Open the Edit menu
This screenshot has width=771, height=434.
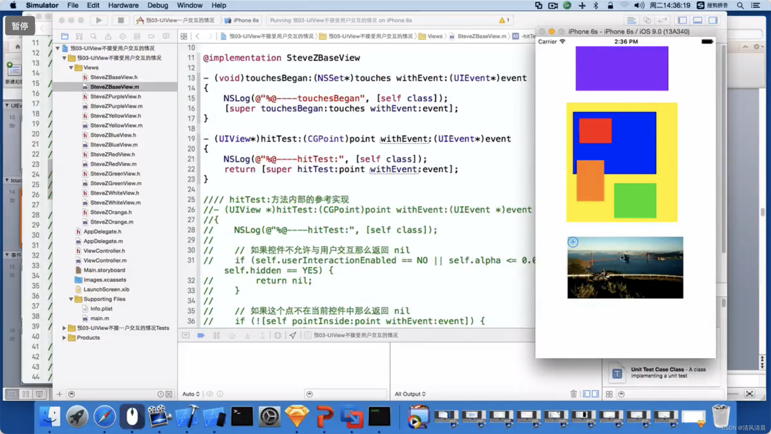tap(93, 5)
